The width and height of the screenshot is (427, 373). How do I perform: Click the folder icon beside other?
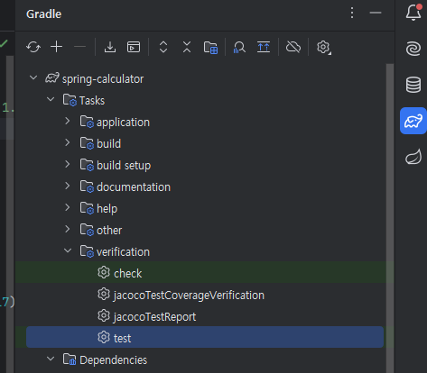[87, 230]
